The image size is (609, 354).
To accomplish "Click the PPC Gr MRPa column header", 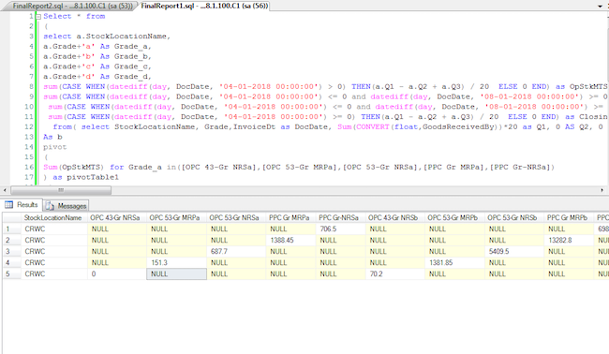I will (290, 218).
